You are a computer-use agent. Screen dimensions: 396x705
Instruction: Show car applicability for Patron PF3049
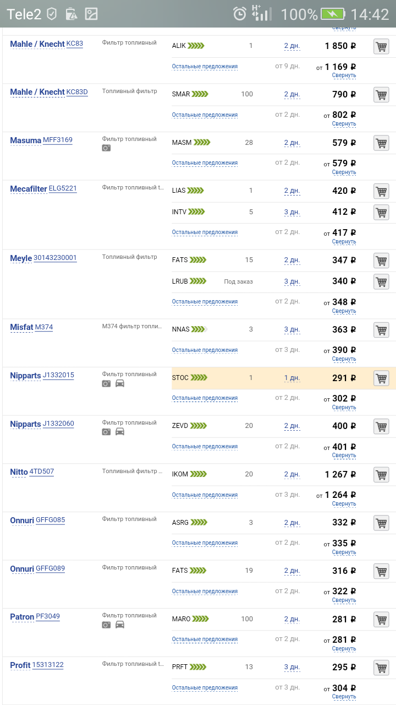click(x=119, y=625)
